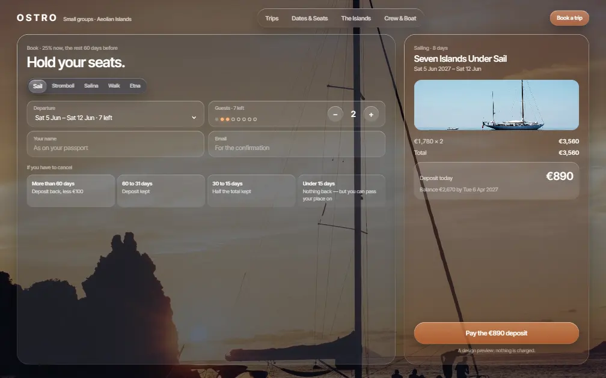The height and width of the screenshot is (378, 606).
Task: Open Dates & Seats in navigation
Action: 310,18
